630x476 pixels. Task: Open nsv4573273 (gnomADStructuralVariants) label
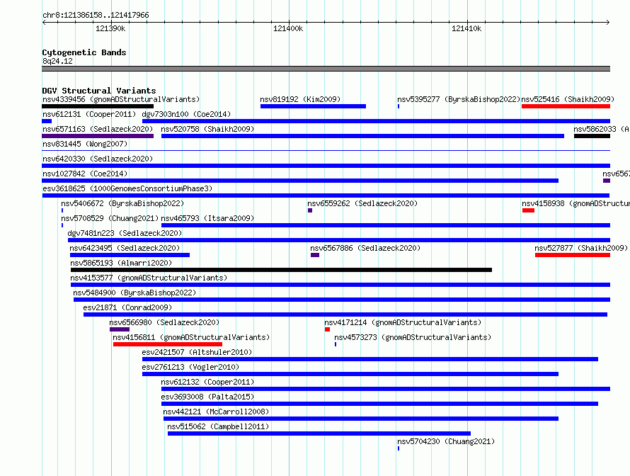(x=413, y=337)
